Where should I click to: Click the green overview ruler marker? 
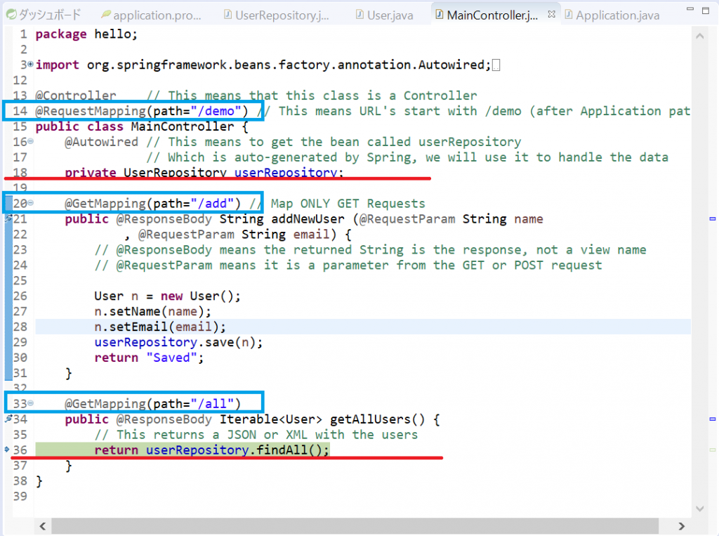[x=712, y=450]
